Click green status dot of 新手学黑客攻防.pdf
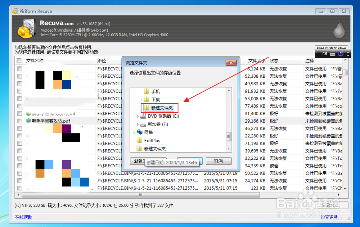The width and height of the screenshot is (360, 227). (28, 121)
